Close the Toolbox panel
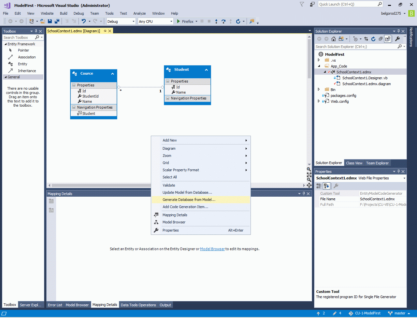The image size is (417, 318). click(40, 31)
